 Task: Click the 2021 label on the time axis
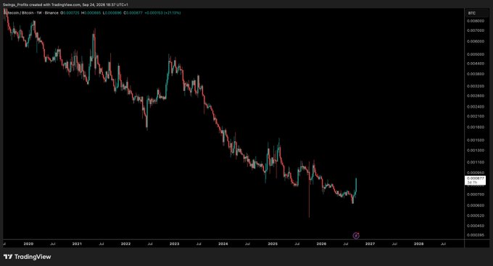tap(77, 244)
